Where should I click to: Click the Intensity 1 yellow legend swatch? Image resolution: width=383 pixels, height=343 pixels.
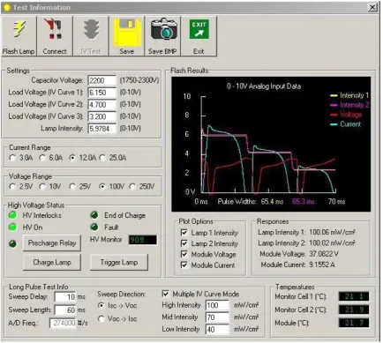point(334,95)
